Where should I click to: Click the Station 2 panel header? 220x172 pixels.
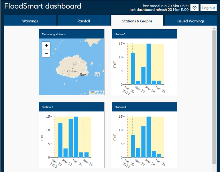tap(72, 107)
